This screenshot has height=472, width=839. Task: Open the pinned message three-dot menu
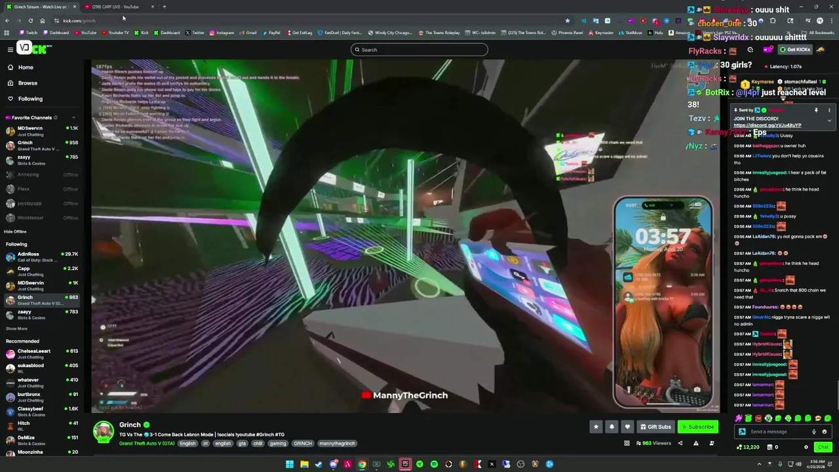(829, 110)
